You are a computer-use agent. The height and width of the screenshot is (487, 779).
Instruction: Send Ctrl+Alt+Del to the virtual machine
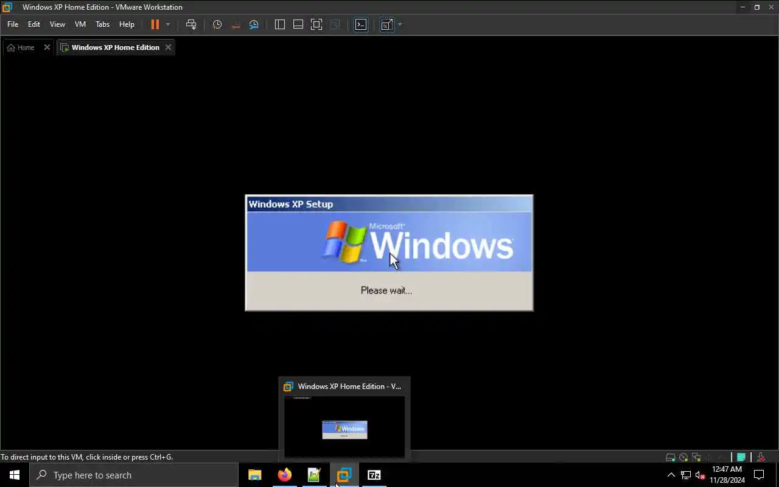coord(191,24)
